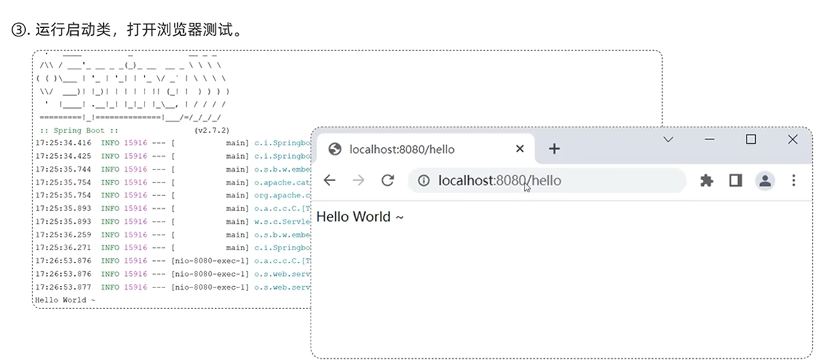The width and height of the screenshot is (828, 364).
Task: Close the browser window
Action: (x=793, y=139)
